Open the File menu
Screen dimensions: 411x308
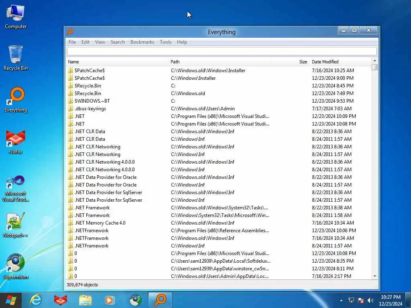coord(72,42)
